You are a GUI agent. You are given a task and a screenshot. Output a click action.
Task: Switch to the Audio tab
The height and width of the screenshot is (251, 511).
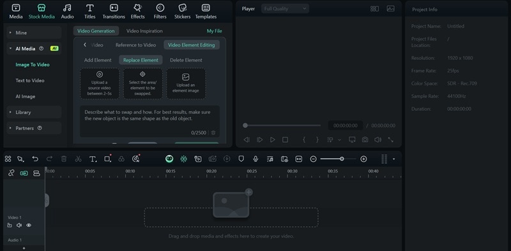click(x=67, y=11)
